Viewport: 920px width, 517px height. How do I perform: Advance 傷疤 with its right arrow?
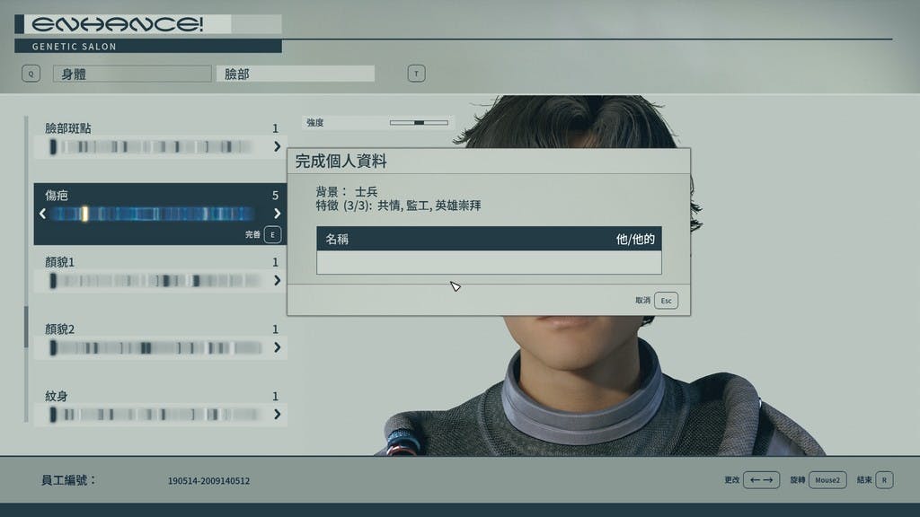click(277, 214)
